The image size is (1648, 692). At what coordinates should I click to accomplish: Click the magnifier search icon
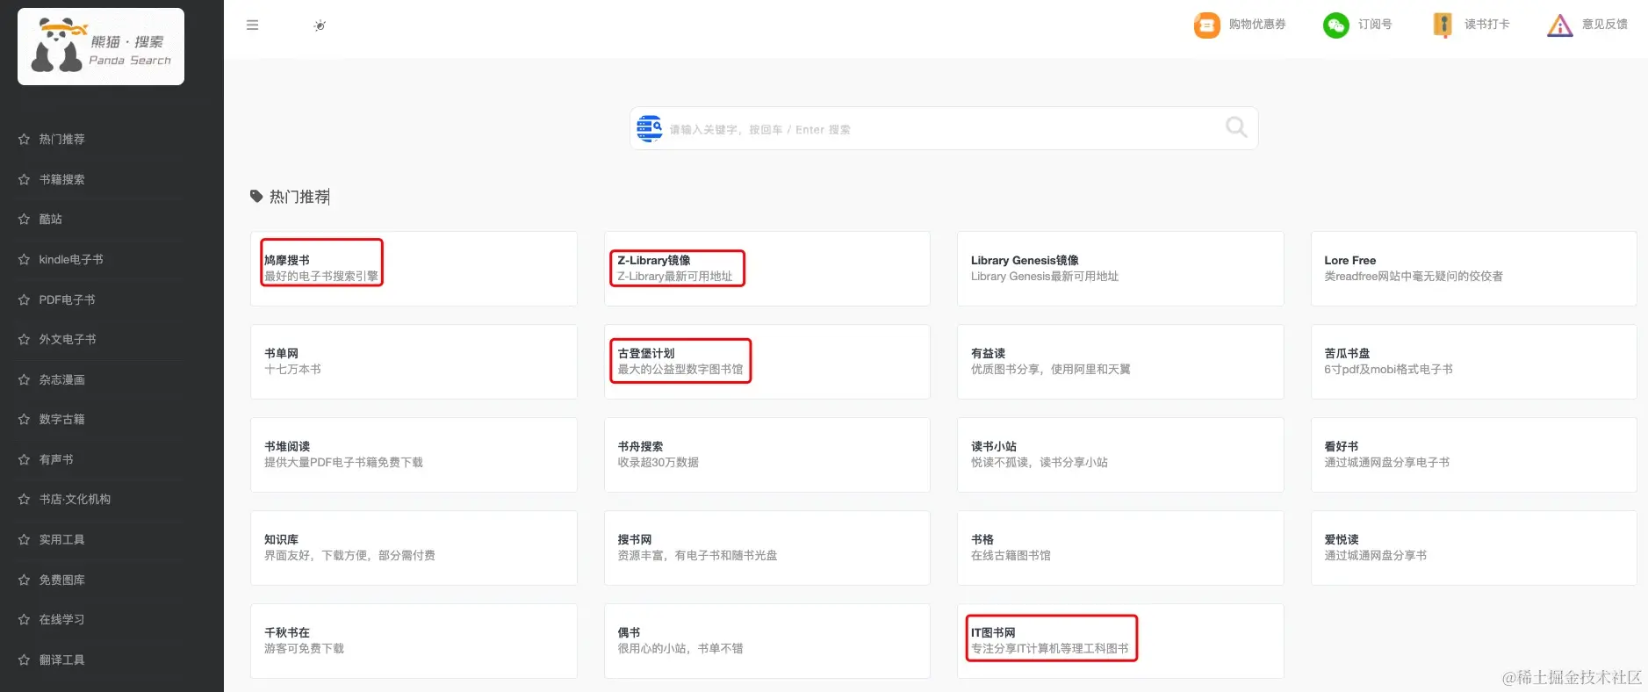point(1236,127)
